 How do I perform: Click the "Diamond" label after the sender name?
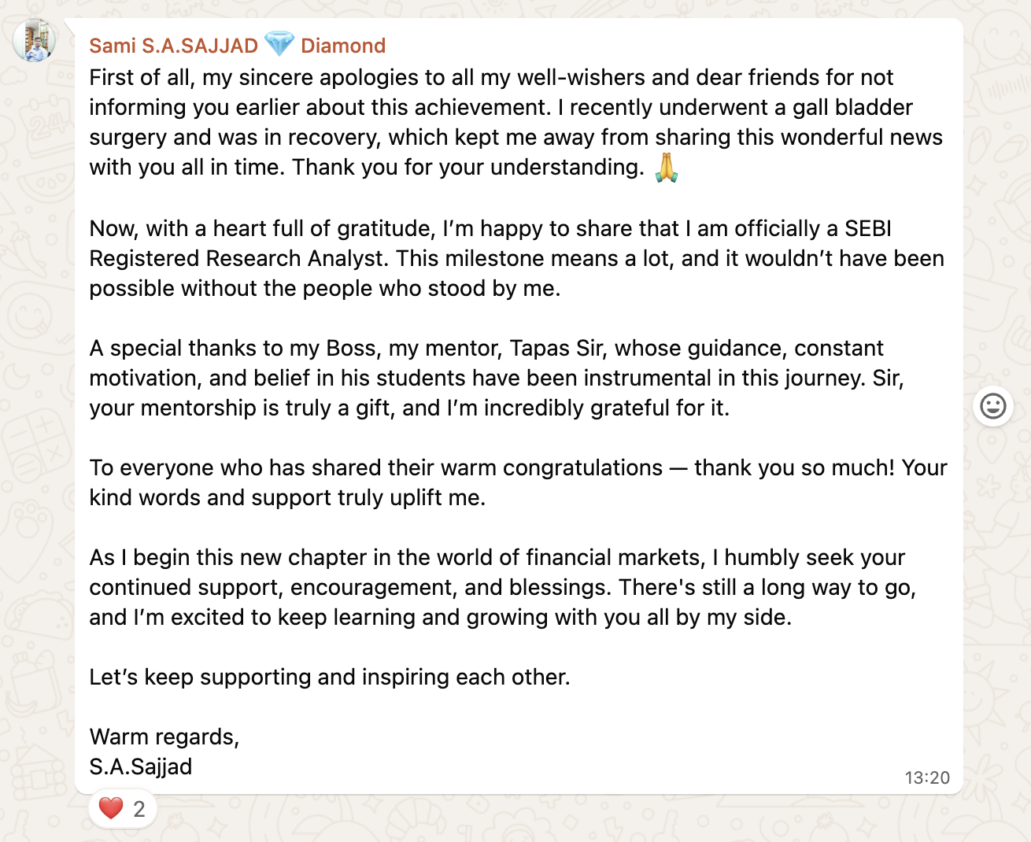[343, 46]
